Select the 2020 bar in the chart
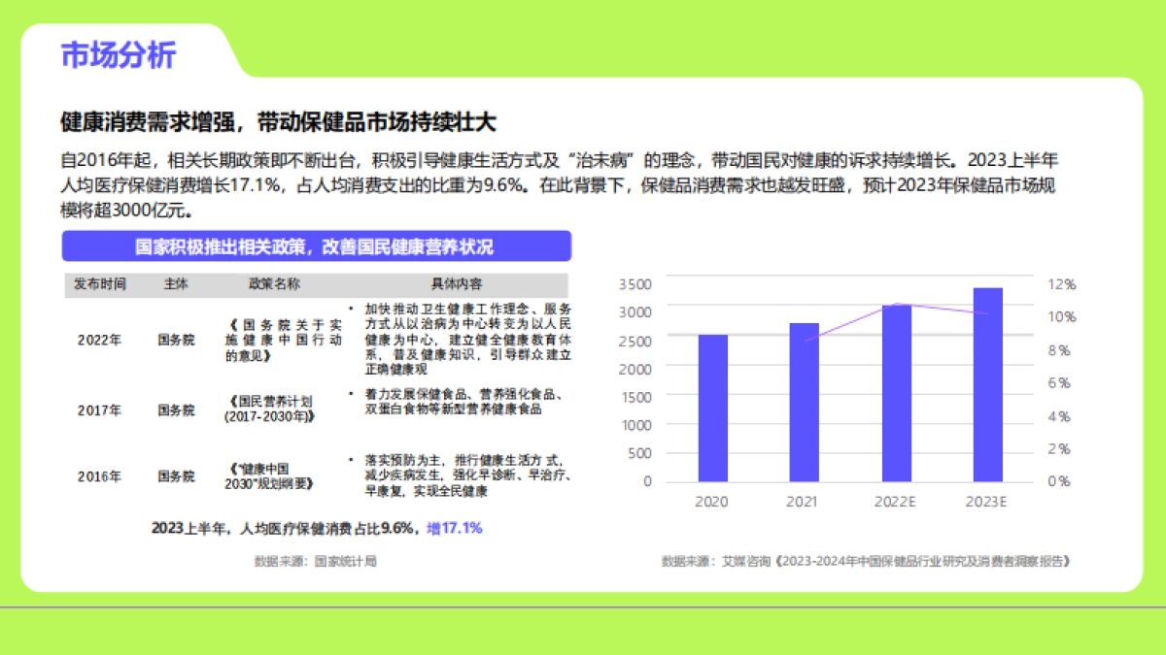The height and width of the screenshot is (655, 1166). pyautogui.click(x=712, y=408)
